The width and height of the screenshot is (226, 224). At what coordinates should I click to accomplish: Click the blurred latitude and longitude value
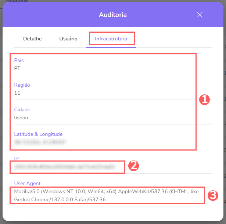click(x=40, y=142)
